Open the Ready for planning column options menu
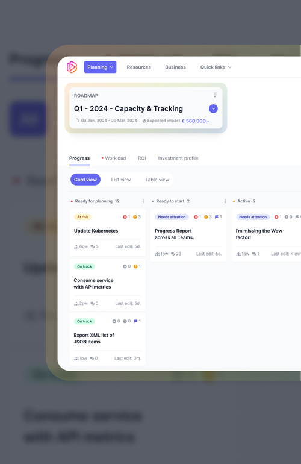Image resolution: width=301 pixels, height=464 pixels. click(x=144, y=201)
